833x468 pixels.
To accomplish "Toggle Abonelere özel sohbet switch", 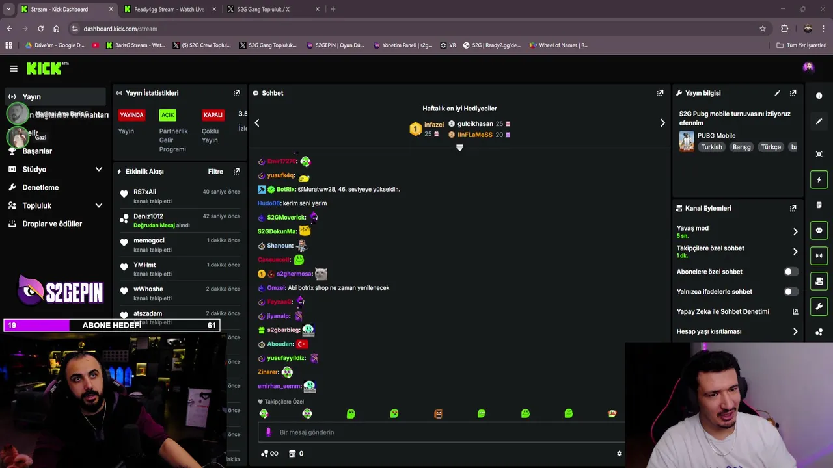I will coord(790,272).
